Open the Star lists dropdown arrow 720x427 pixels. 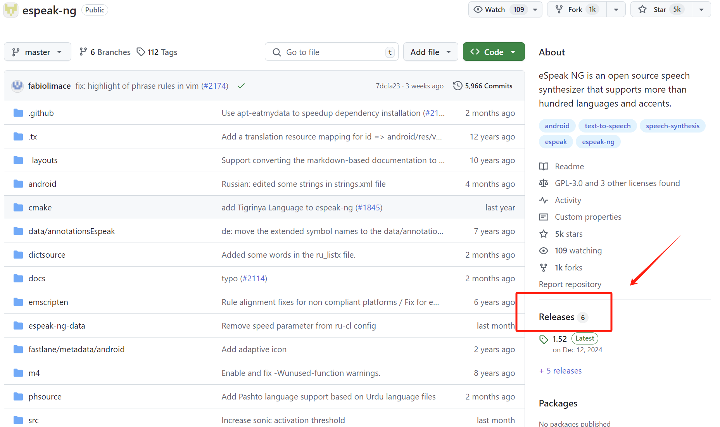click(x=701, y=10)
